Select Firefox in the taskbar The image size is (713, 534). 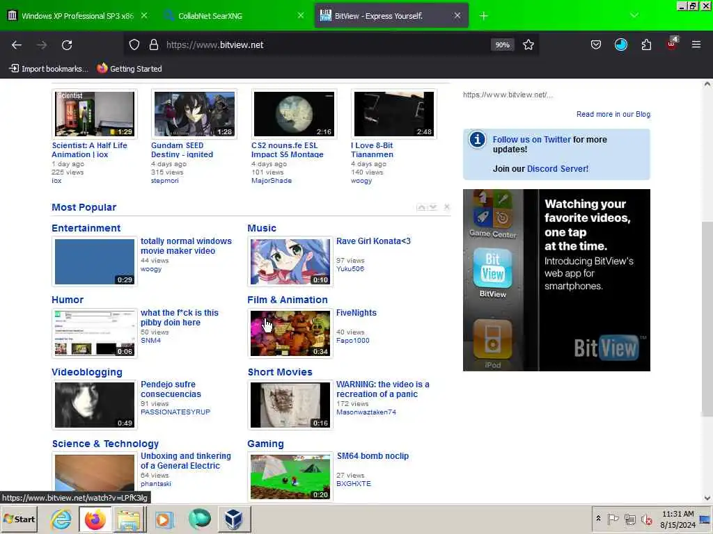pyautogui.click(x=95, y=519)
